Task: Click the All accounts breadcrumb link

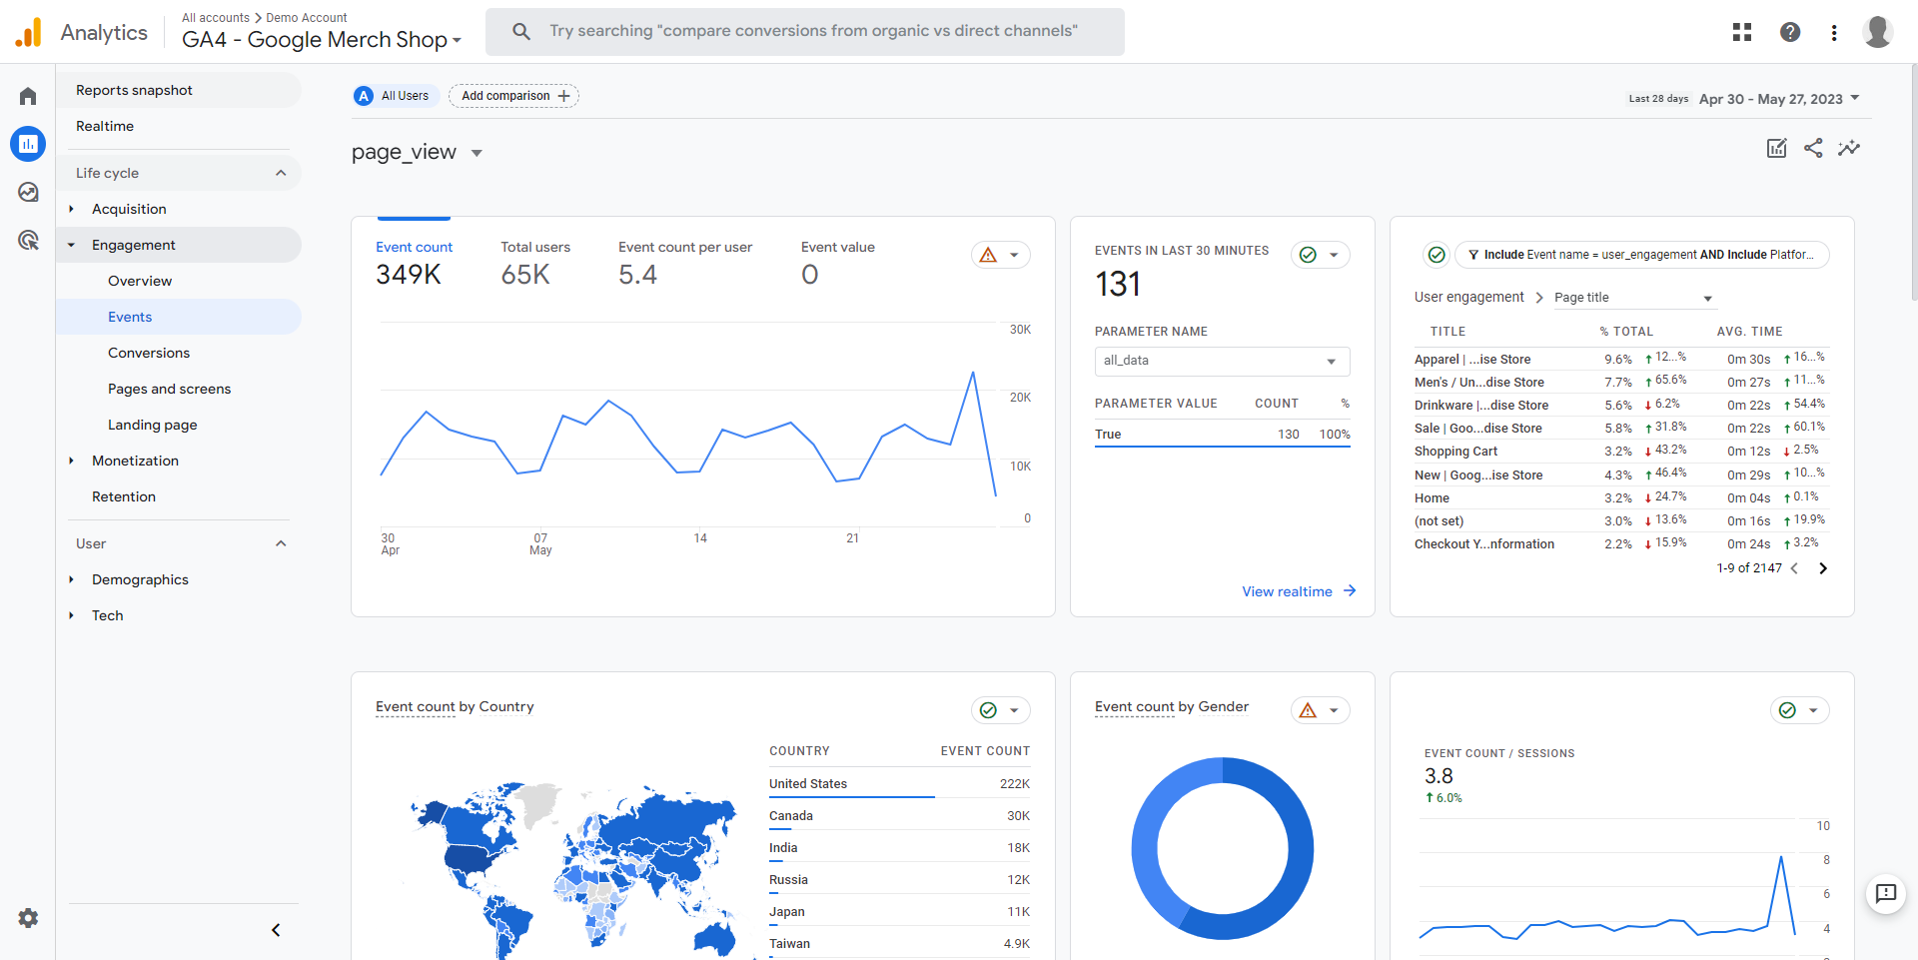Action: [x=216, y=18]
